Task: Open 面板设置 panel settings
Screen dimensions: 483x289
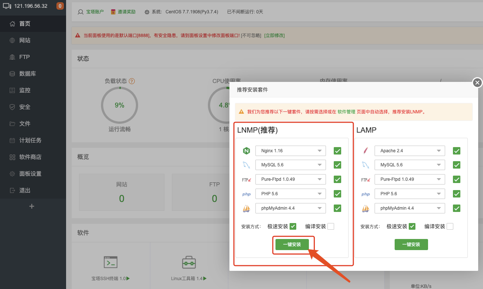Action: coord(33,174)
